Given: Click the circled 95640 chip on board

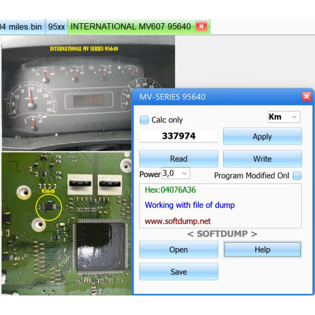Looking at the screenshot, I should (x=49, y=207).
